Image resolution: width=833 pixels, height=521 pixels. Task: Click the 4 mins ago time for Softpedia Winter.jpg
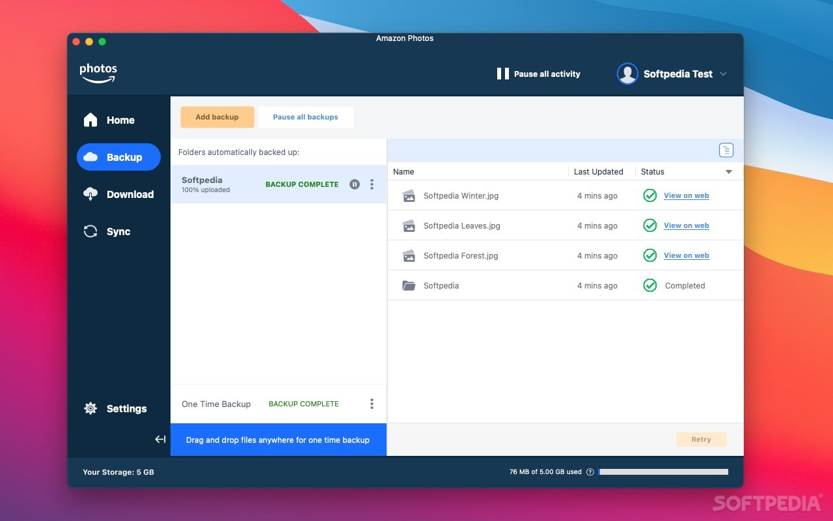(597, 196)
